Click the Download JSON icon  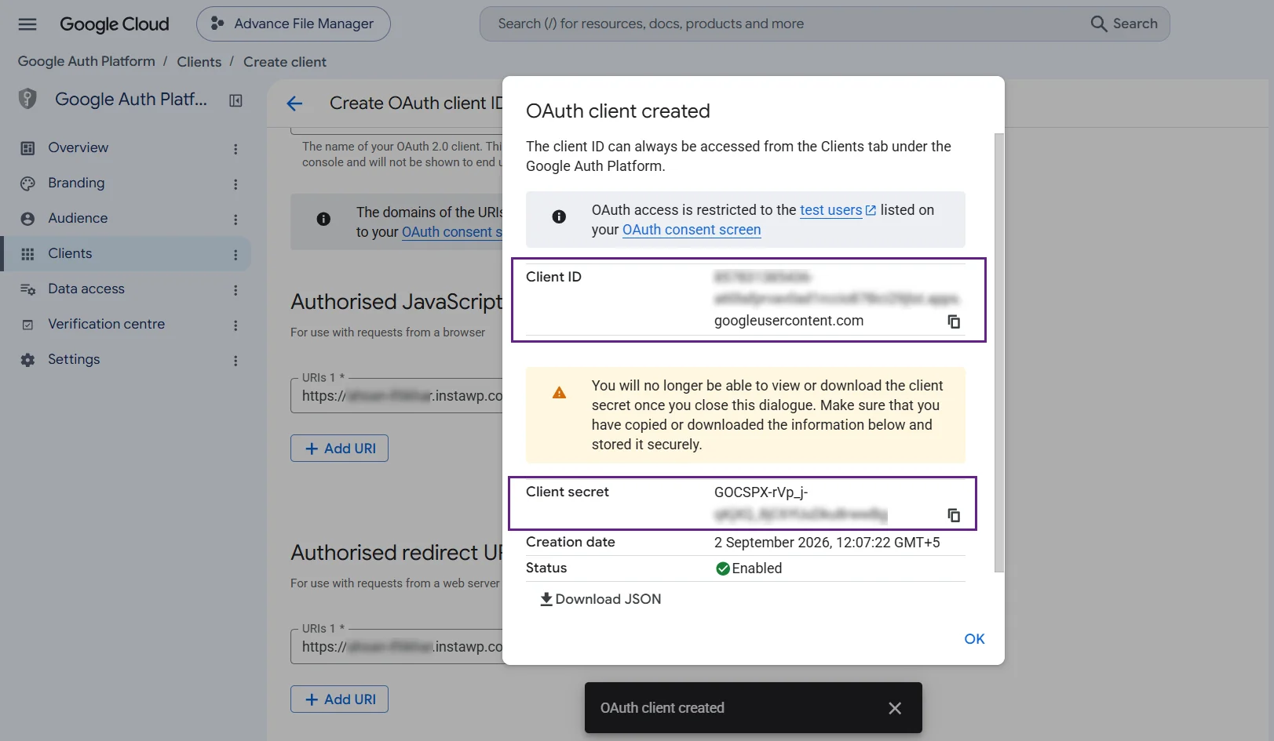click(x=546, y=599)
